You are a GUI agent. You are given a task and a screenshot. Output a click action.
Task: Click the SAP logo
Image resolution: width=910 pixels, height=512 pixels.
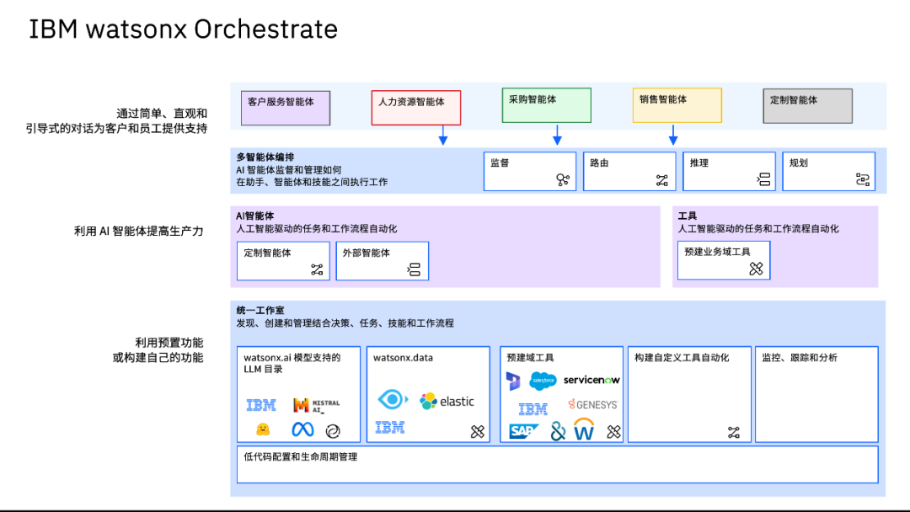click(x=523, y=431)
